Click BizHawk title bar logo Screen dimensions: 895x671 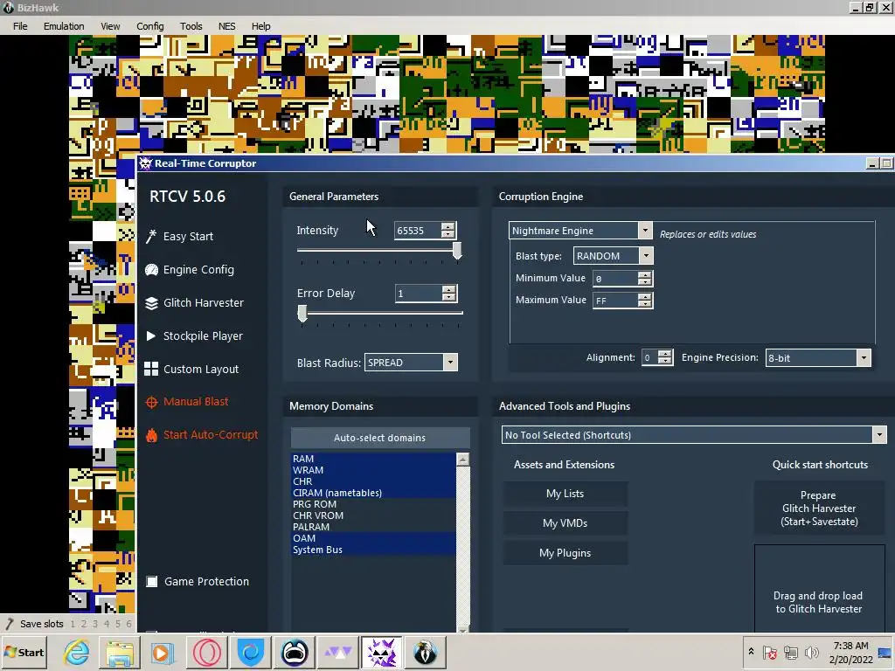click(x=8, y=7)
